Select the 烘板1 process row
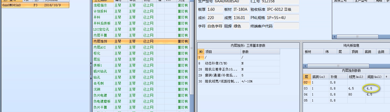This screenshot has width=390, height=112. (141, 65)
